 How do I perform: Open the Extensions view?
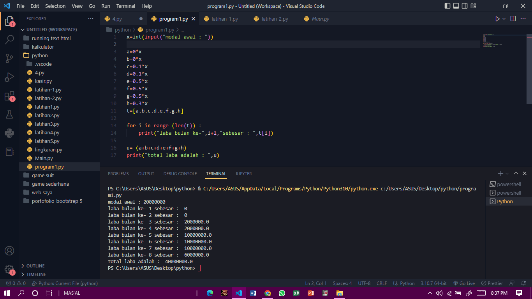point(9,96)
